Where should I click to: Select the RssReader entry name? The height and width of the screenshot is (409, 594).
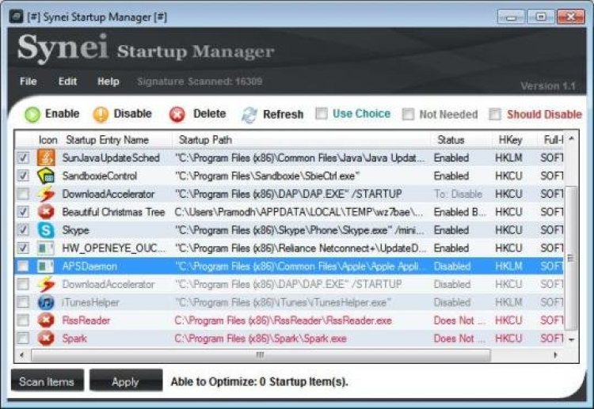(86, 320)
